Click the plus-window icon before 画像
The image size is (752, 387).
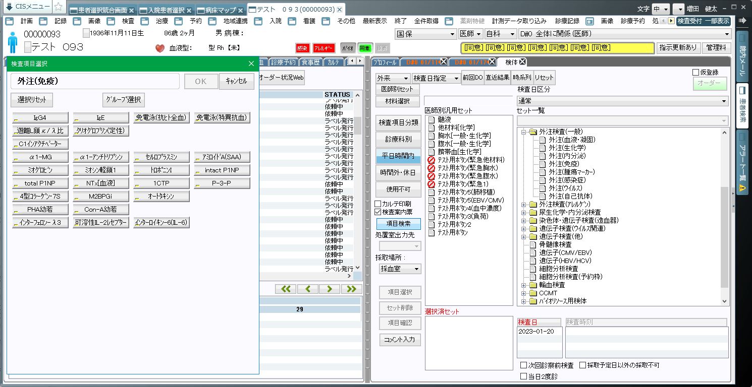589,21
